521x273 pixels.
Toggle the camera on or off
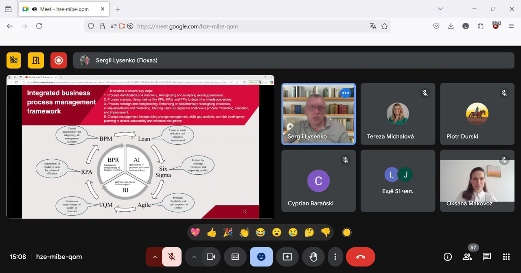point(211,257)
